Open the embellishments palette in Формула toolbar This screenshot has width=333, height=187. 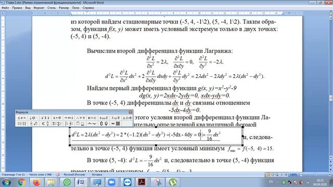coord(46,118)
